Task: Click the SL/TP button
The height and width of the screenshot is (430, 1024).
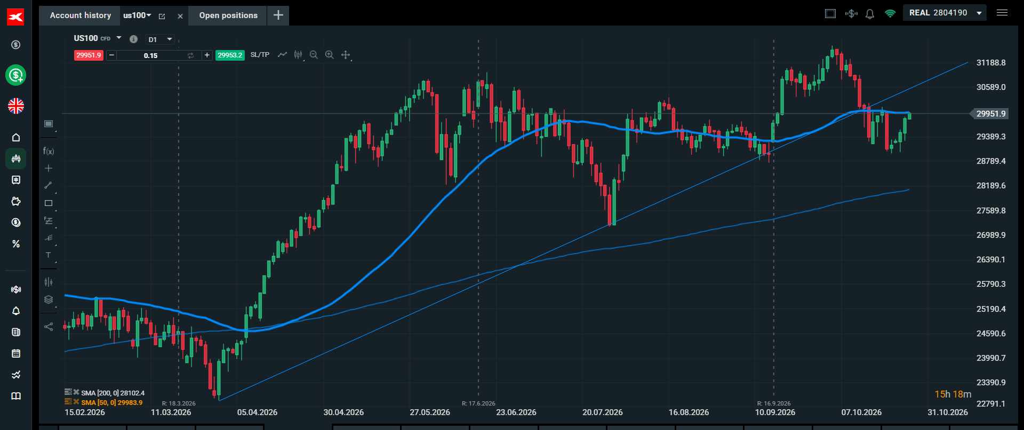Action: (x=260, y=55)
